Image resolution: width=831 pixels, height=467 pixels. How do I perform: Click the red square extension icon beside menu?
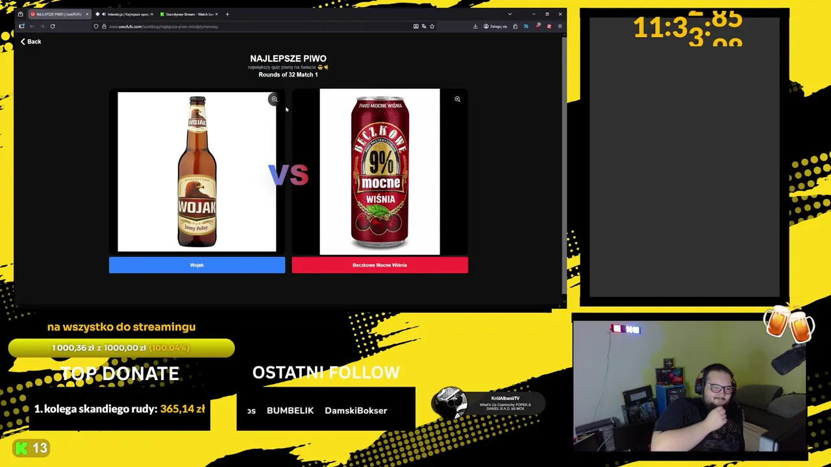tap(549, 27)
